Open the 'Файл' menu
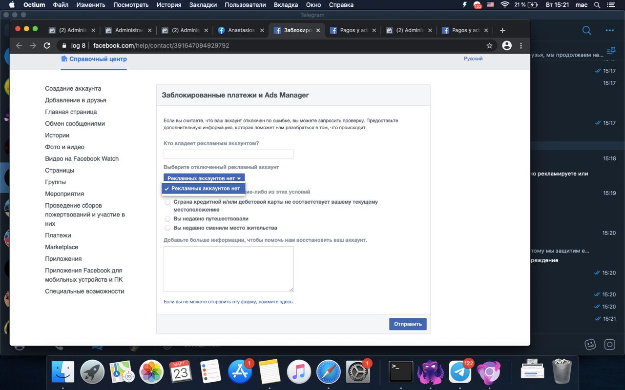The height and width of the screenshot is (390, 625). coord(61,5)
